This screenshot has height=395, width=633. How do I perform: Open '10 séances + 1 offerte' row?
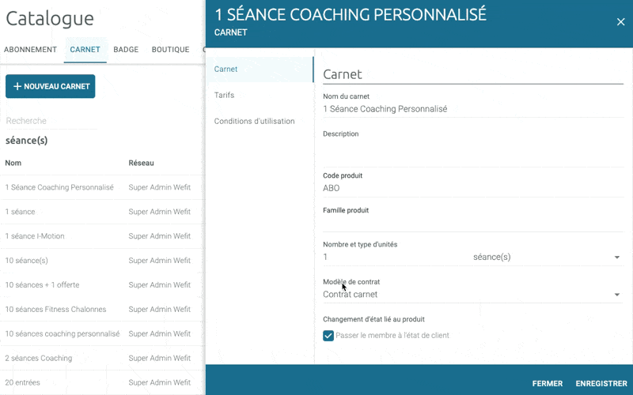[101, 285]
